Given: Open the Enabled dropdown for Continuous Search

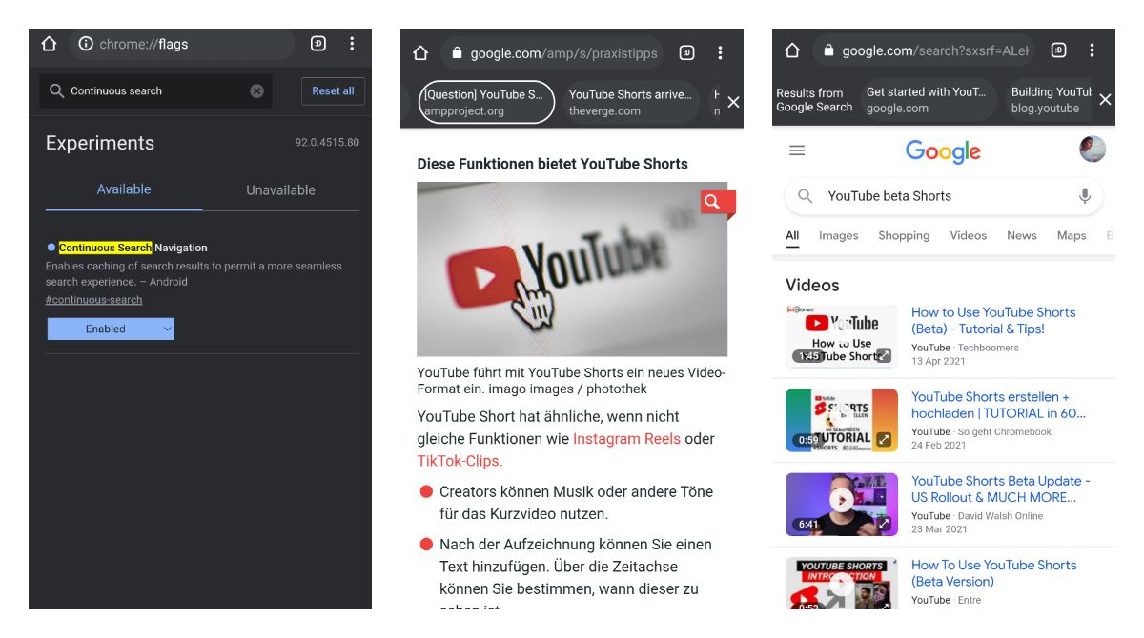Looking at the screenshot, I should pyautogui.click(x=111, y=329).
